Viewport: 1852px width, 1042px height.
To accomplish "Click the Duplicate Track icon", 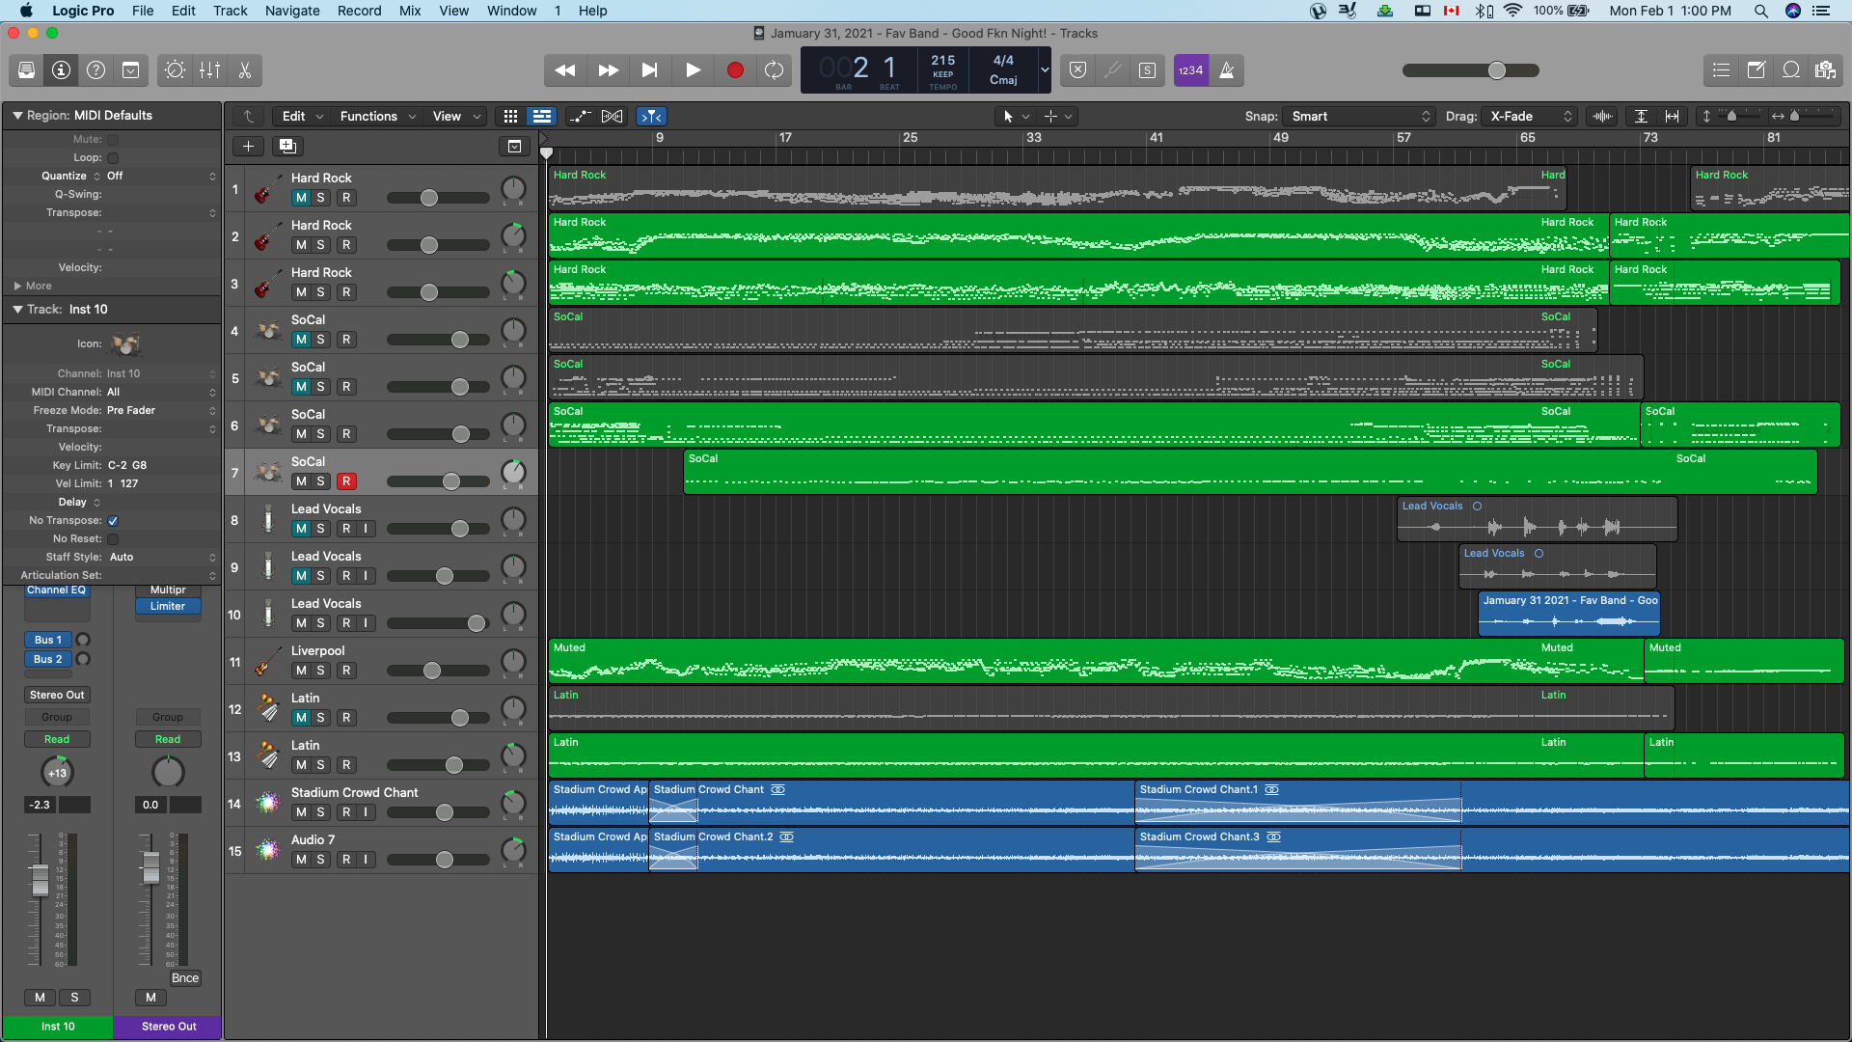I will [286, 146].
